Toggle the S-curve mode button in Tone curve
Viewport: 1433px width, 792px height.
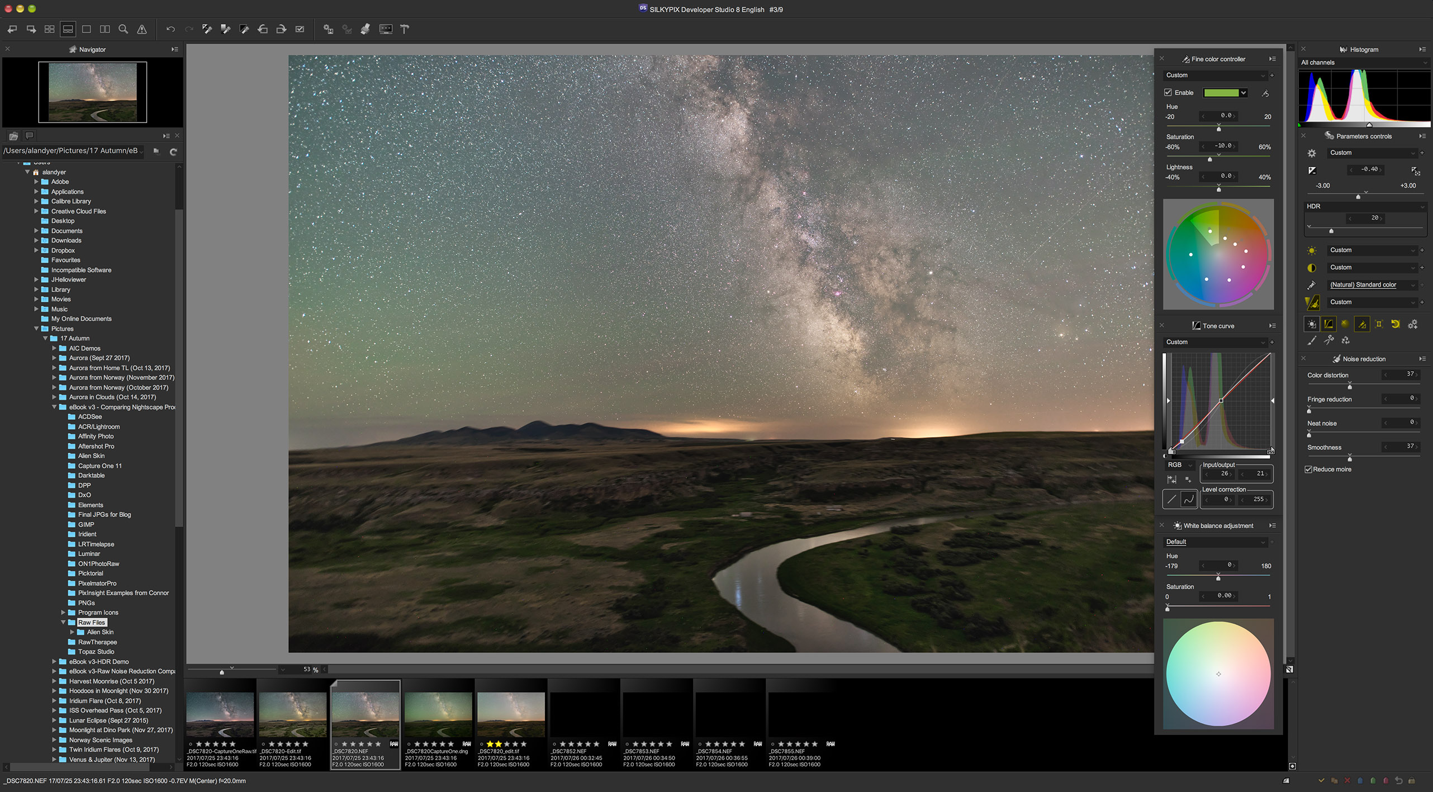(x=1189, y=499)
